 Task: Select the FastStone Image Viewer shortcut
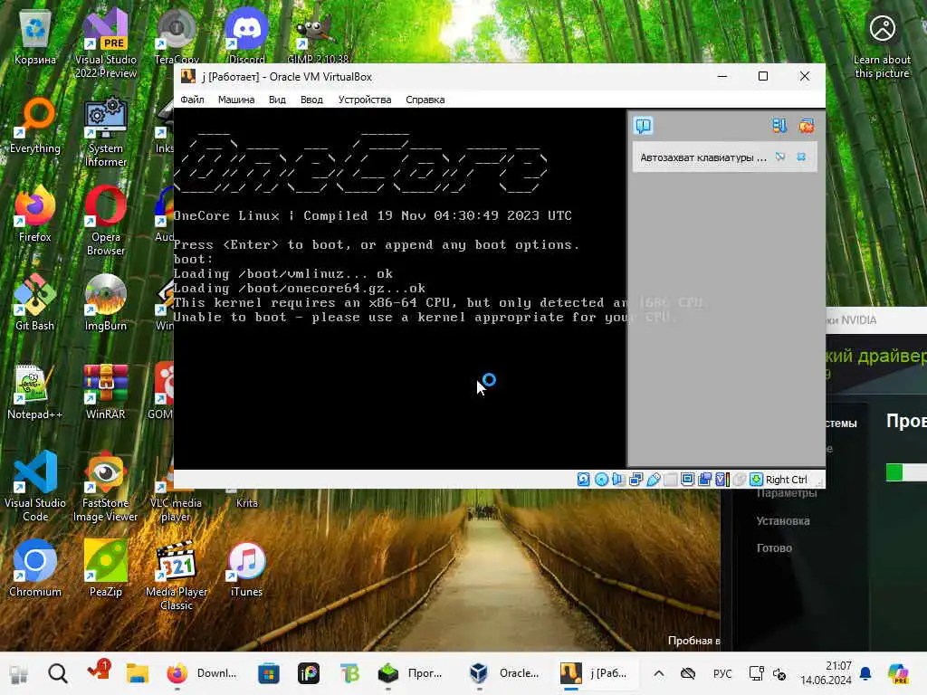click(105, 486)
